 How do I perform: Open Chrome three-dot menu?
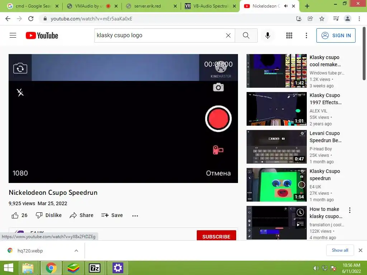click(359, 19)
